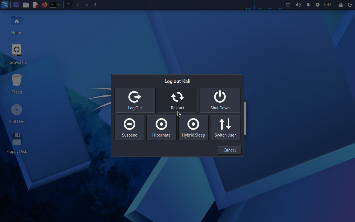The image size is (355, 222).
Task: Select the Shut Down power option
Action: point(220,100)
